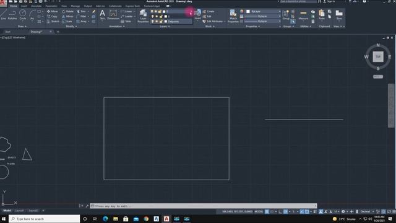
Task: Select the Polyline tool
Action: point(12,15)
